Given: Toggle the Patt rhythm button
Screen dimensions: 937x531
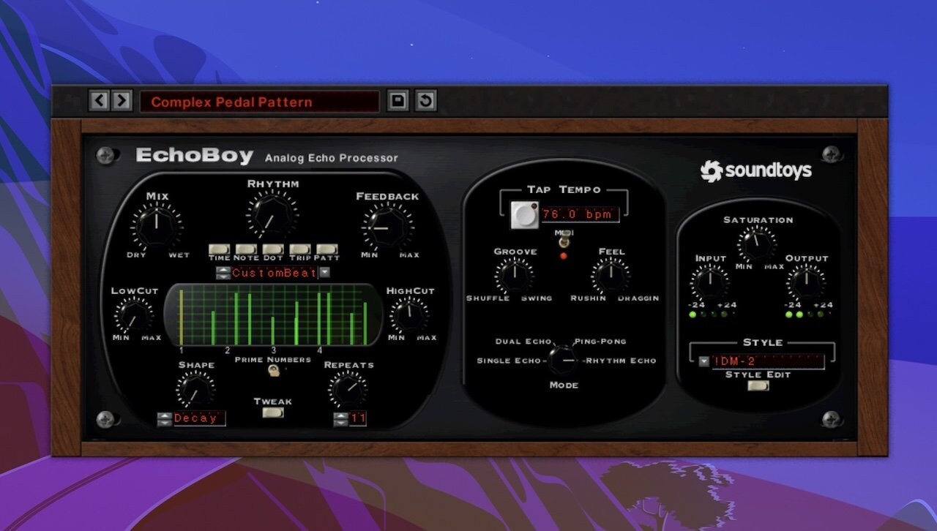Looking at the screenshot, I should (327, 249).
